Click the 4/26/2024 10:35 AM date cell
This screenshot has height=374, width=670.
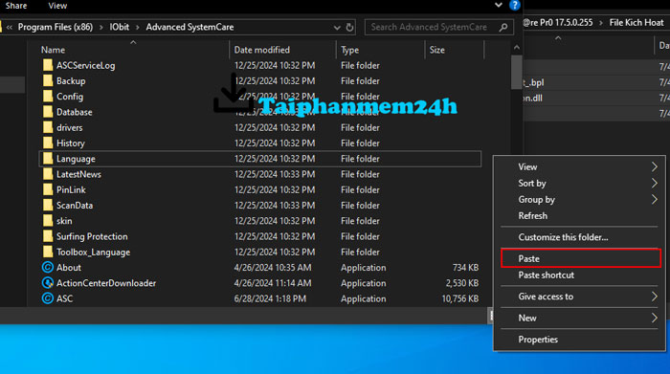click(273, 268)
